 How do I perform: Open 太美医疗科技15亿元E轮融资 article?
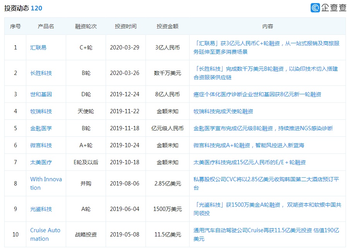pyautogui.click(x=250, y=162)
